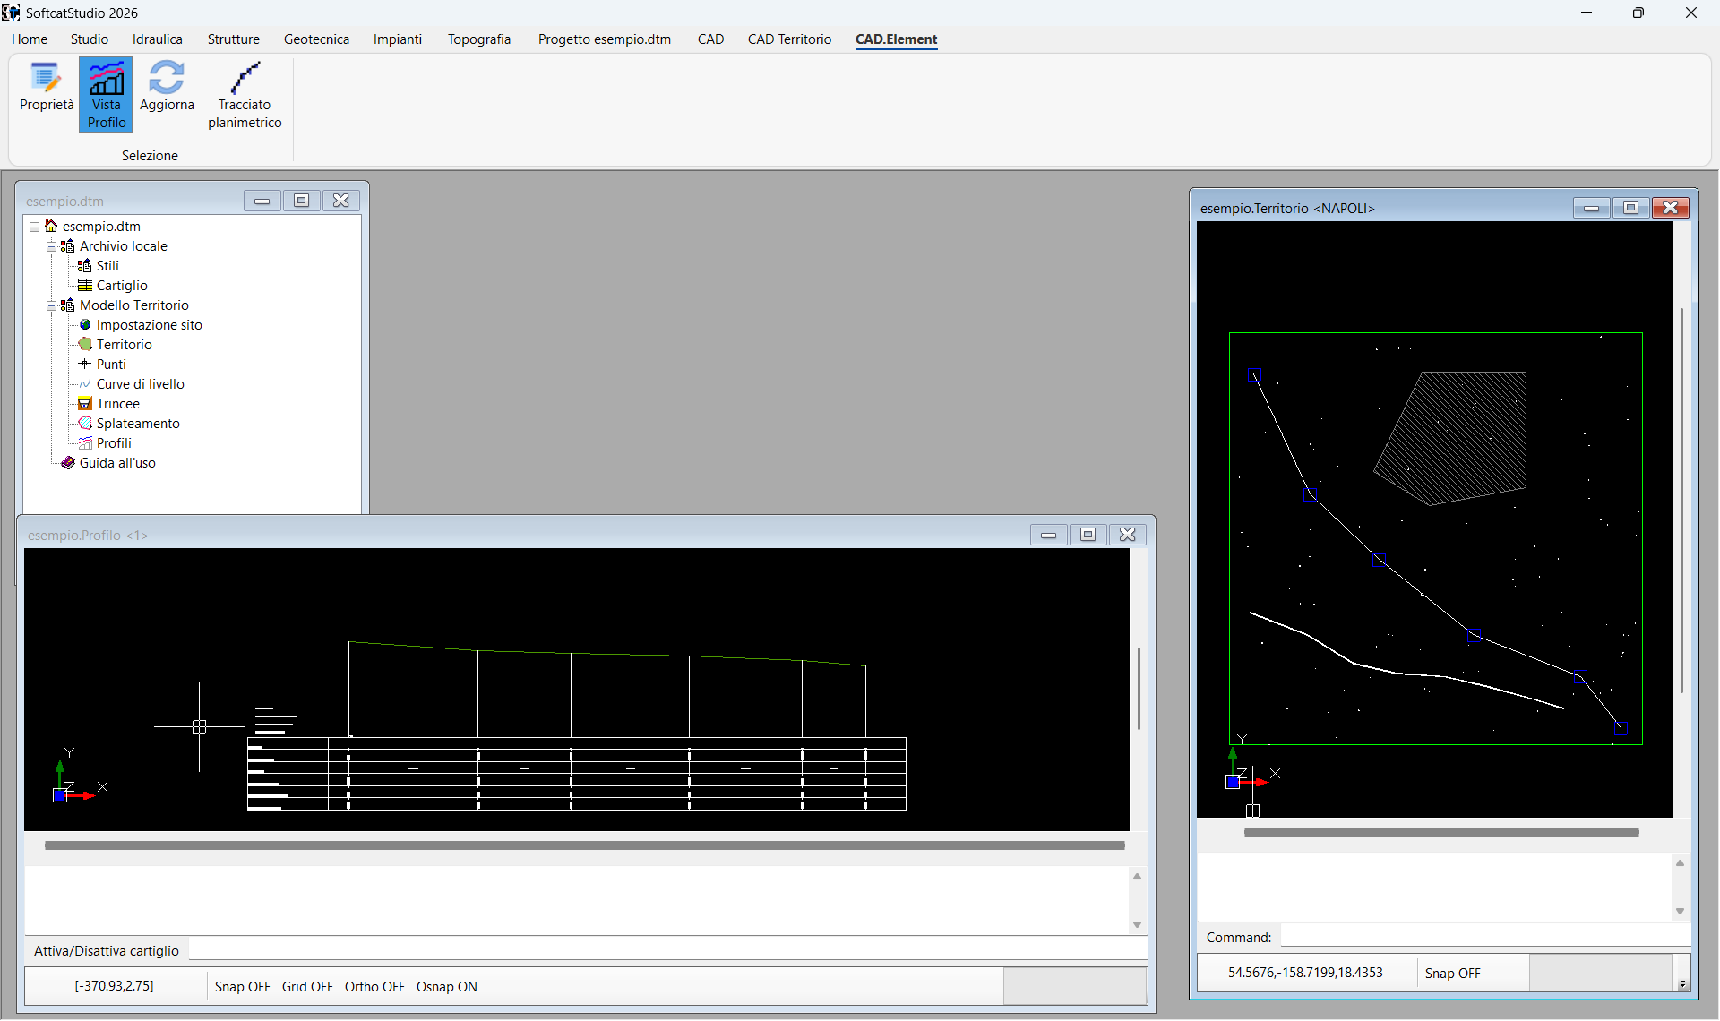This screenshot has width=1720, height=1021.
Task: Click the Spalateamento icon in tree
Action: (x=85, y=424)
